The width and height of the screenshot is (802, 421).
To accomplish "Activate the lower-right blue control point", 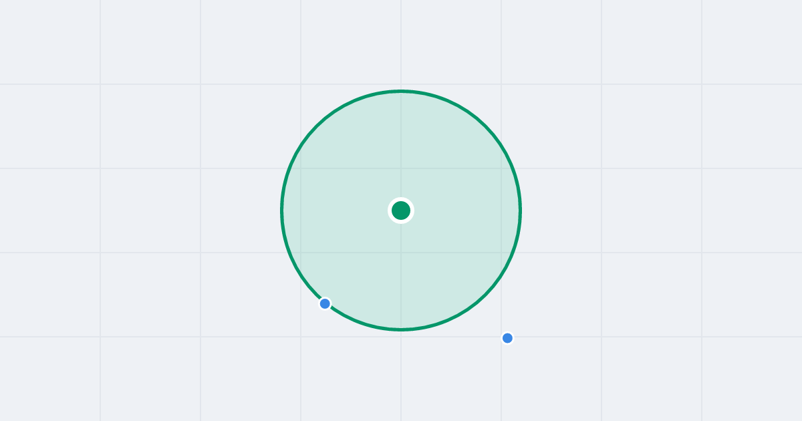I will [x=507, y=338].
